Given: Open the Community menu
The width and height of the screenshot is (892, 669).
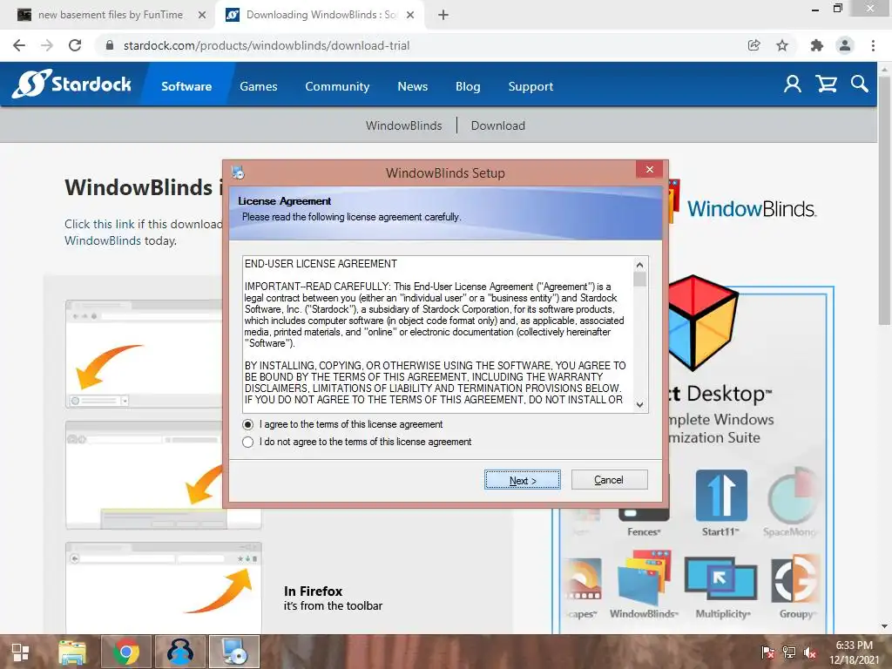Looking at the screenshot, I should coord(337,86).
